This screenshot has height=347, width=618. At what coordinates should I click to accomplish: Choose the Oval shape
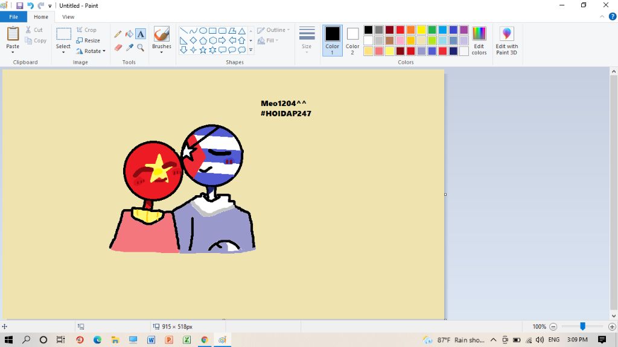click(203, 31)
